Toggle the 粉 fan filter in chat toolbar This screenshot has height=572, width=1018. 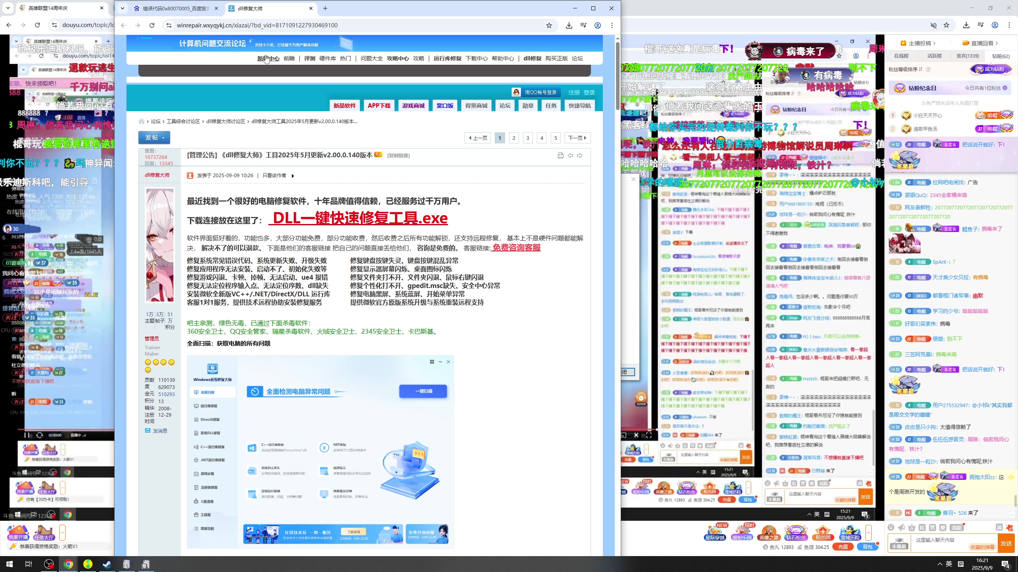922,528
